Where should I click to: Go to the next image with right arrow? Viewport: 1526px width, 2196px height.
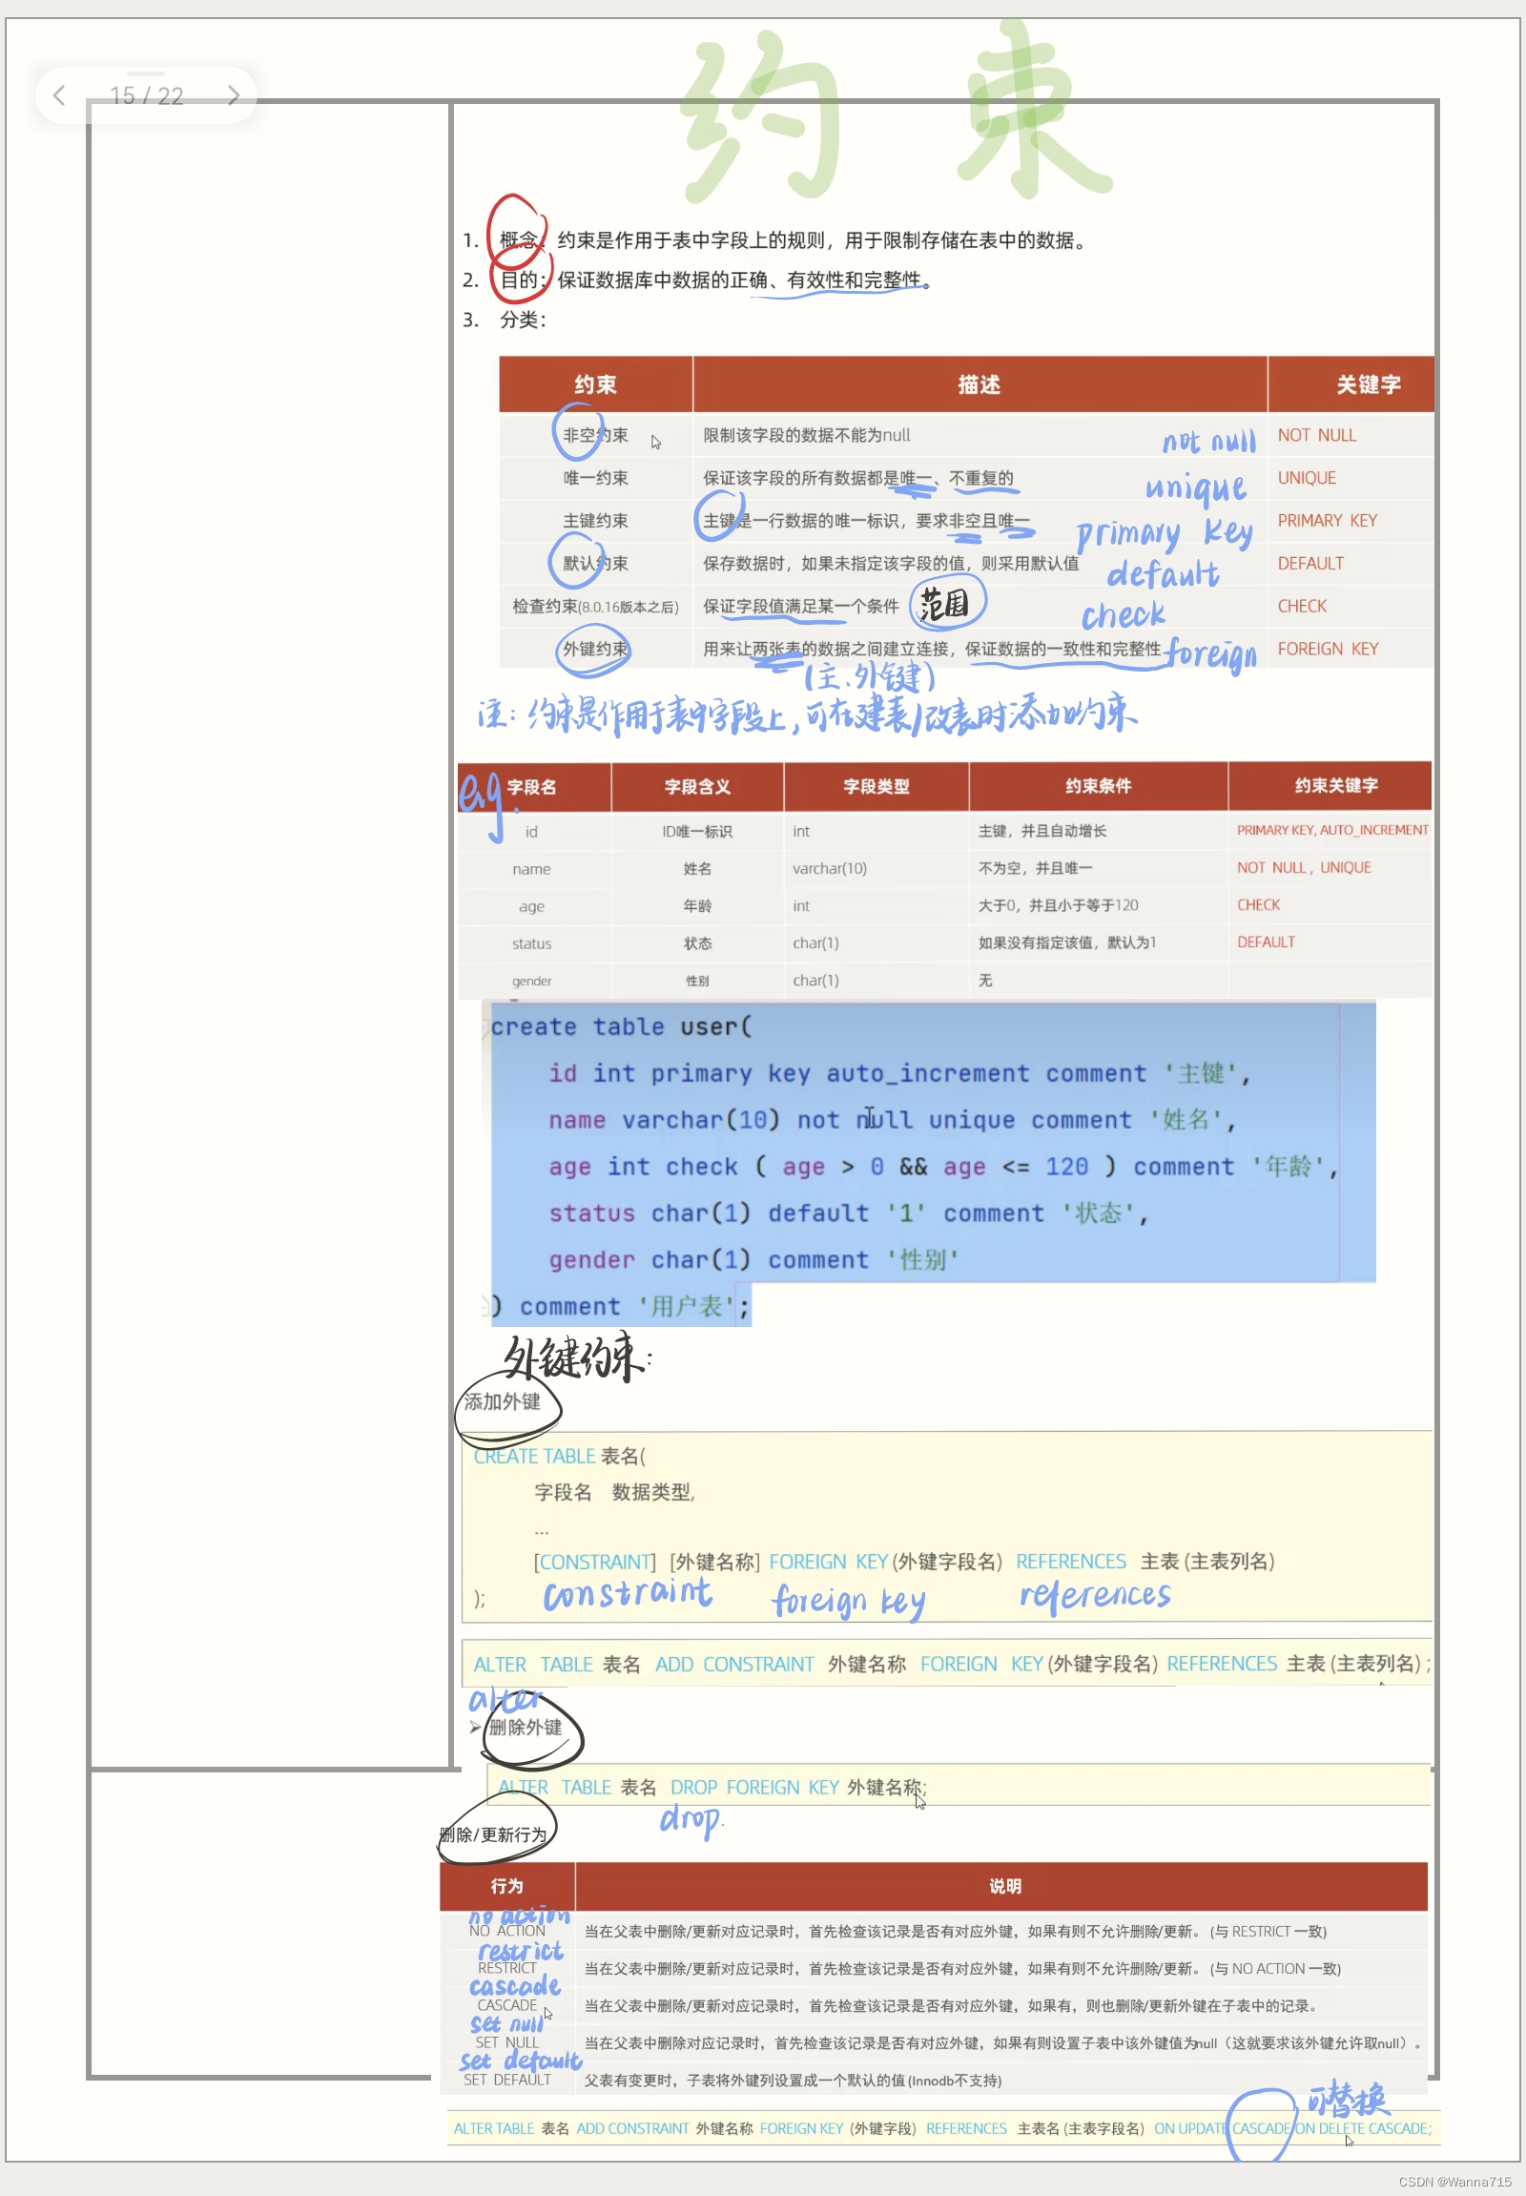tap(233, 94)
